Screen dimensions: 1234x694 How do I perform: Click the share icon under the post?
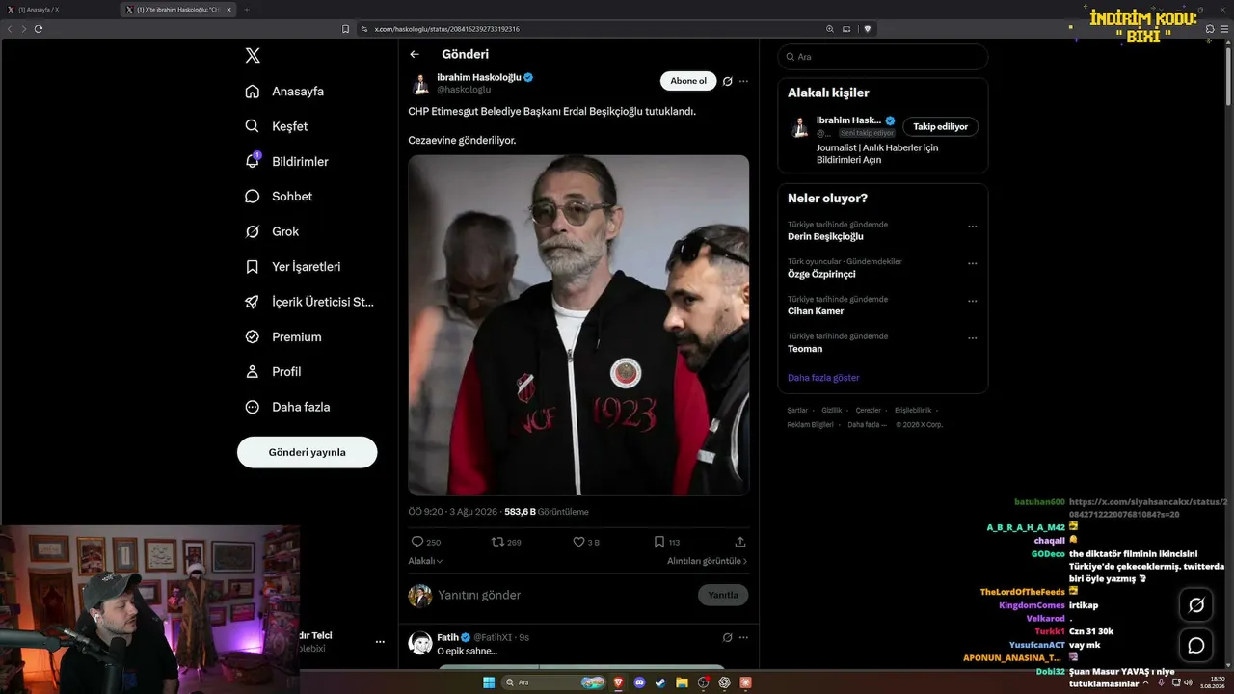[740, 542]
